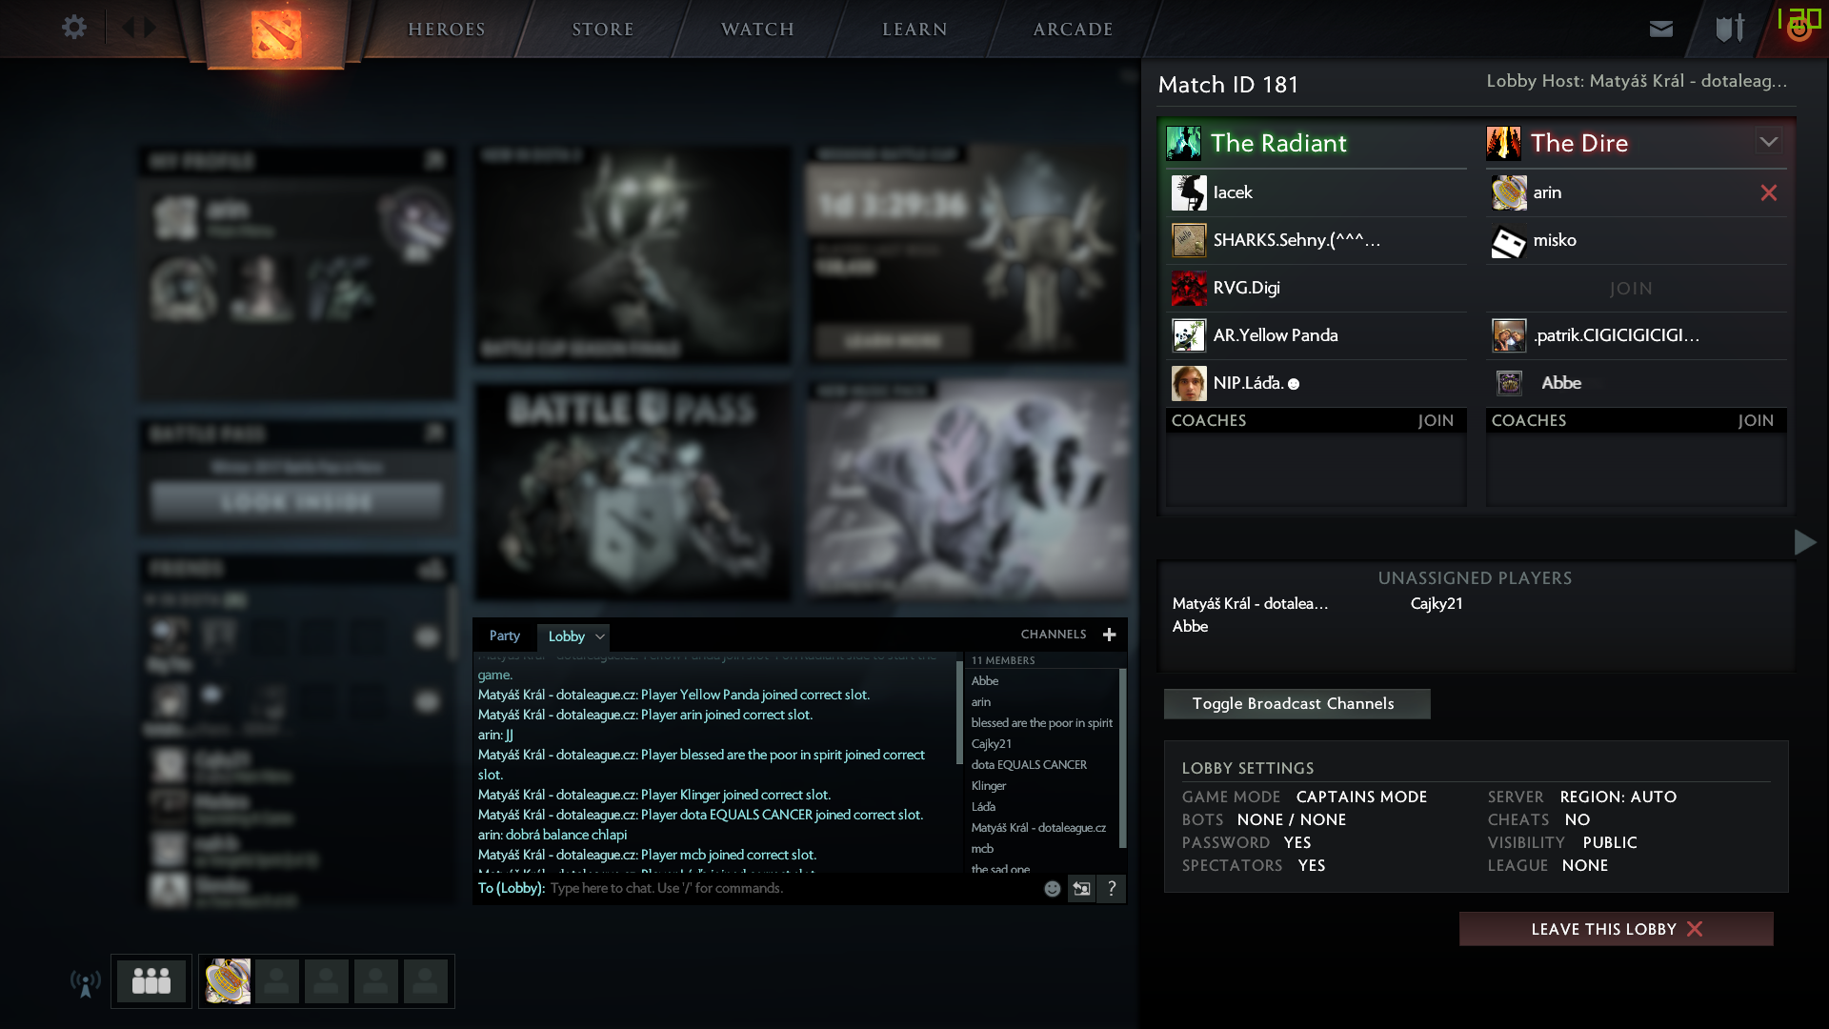Click The Radiant team logo
Viewport: 1829px width, 1029px height.
point(1184,143)
